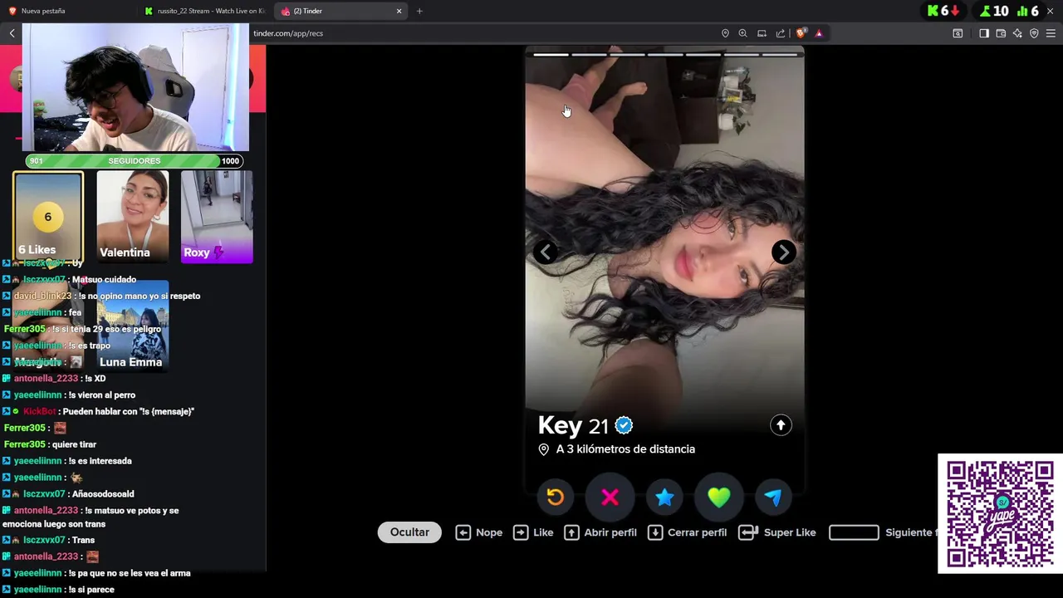Open the Luna Emma match thumbnail

[132, 326]
